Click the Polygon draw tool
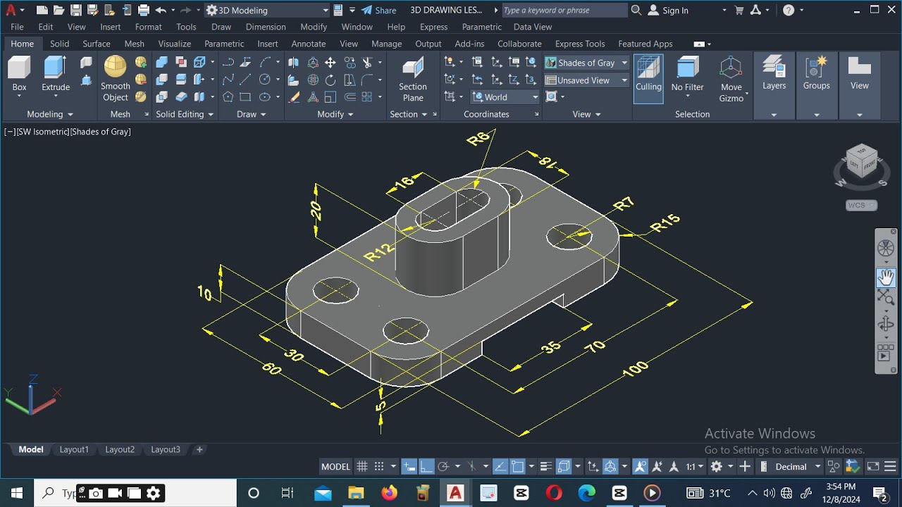 [x=228, y=97]
